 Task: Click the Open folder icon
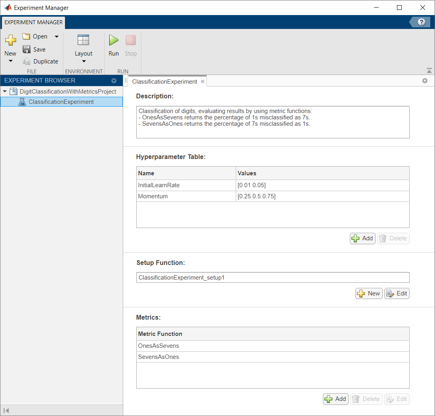pos(26,36)
